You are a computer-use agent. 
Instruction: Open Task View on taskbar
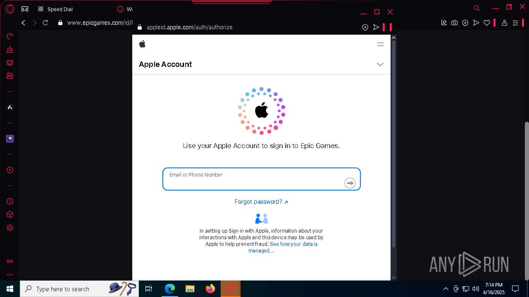click(x=149, y=289)
